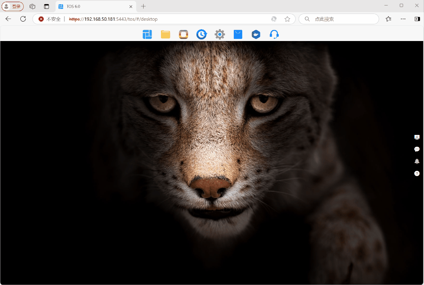Image resolution: width=424 pixels, height=285 pixels.
Task: Launch the Docker whale app
Action: pyautogui.click(x=256, y=35)
